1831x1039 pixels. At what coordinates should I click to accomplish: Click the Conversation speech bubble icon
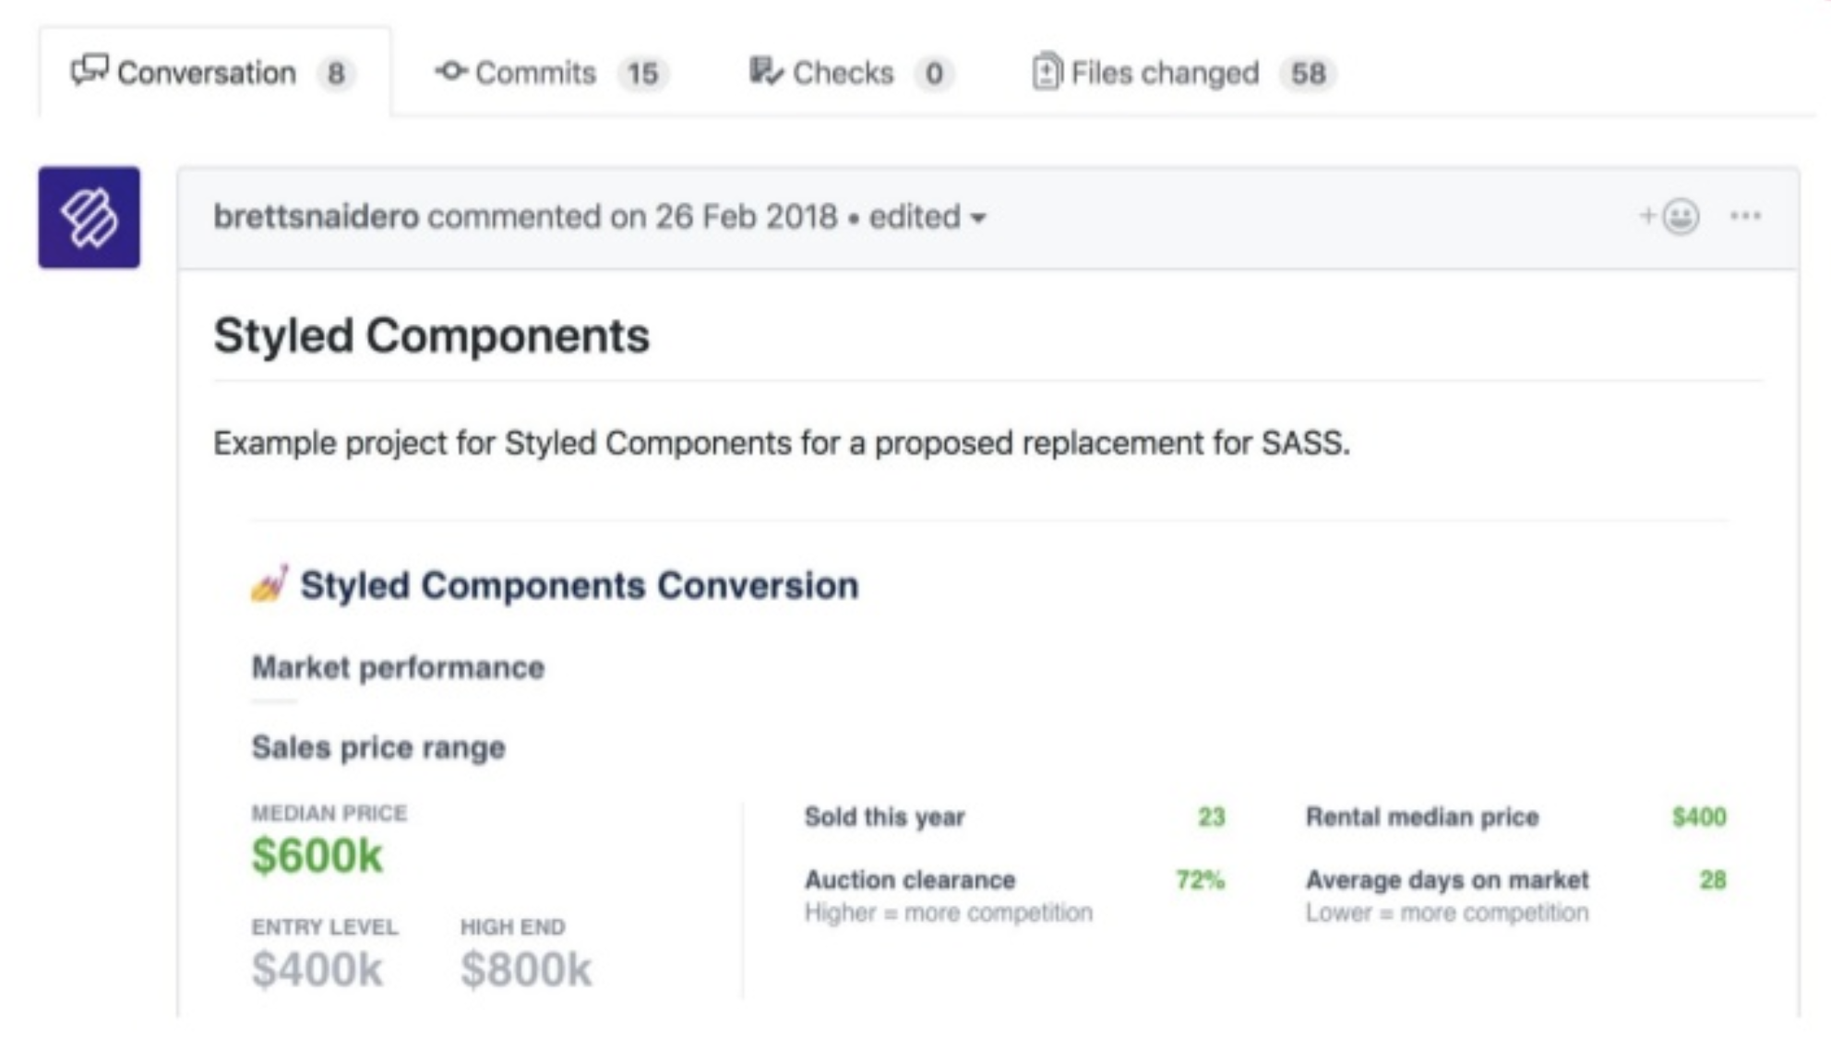click(90, 70)
